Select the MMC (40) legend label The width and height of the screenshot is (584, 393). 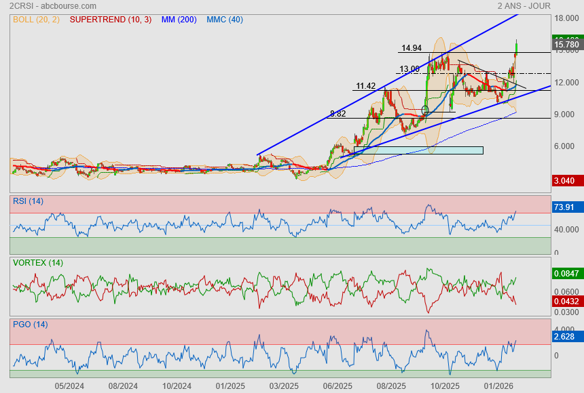pyautogui.click(x=224, y=20)
